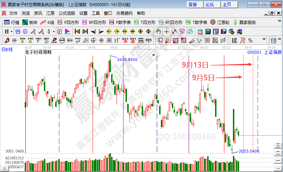283x172 pixels.
Task: Click the 日K线 period label
Action: click(x=7, y=50)
